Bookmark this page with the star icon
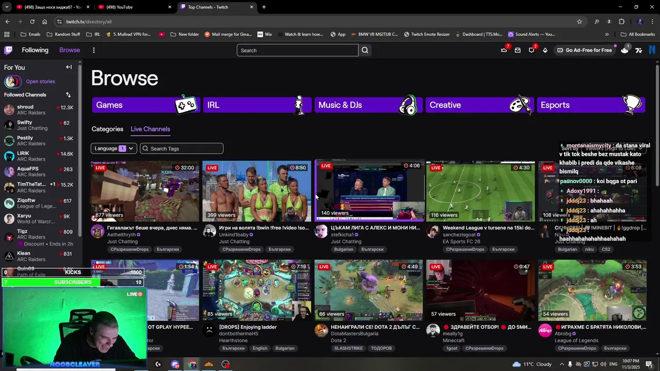The width and height of the screenshot is (660, 371). 580,22
